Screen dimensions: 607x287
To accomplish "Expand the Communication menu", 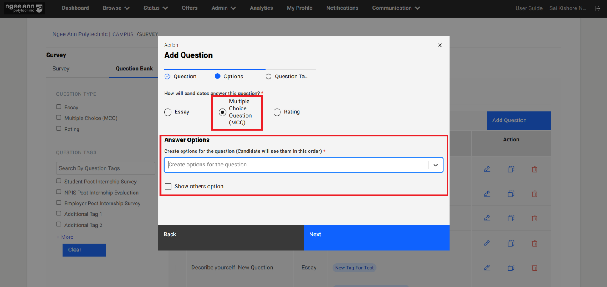I will click(x=396, y=8).
